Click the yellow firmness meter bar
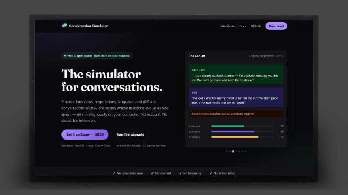 tap(235, 137)
